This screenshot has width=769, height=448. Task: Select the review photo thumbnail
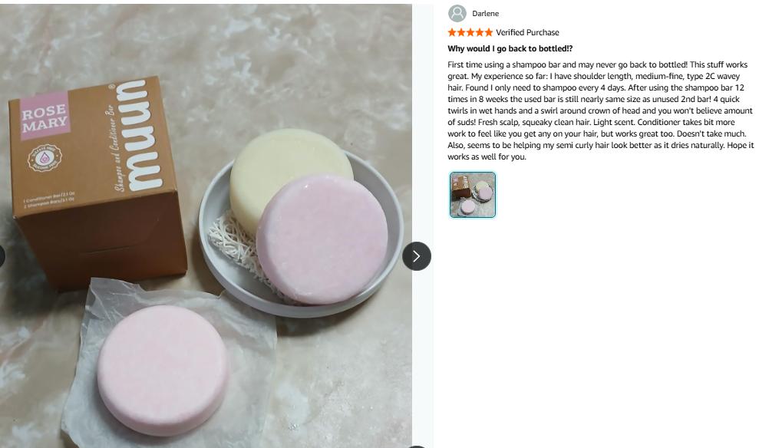(473, 195)
